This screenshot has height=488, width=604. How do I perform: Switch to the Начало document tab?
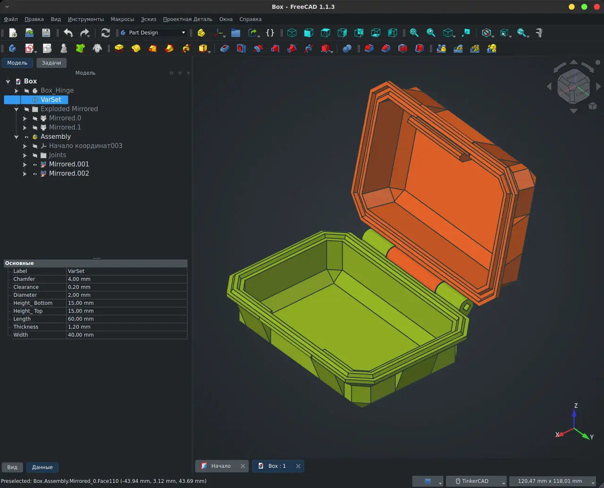221,466
